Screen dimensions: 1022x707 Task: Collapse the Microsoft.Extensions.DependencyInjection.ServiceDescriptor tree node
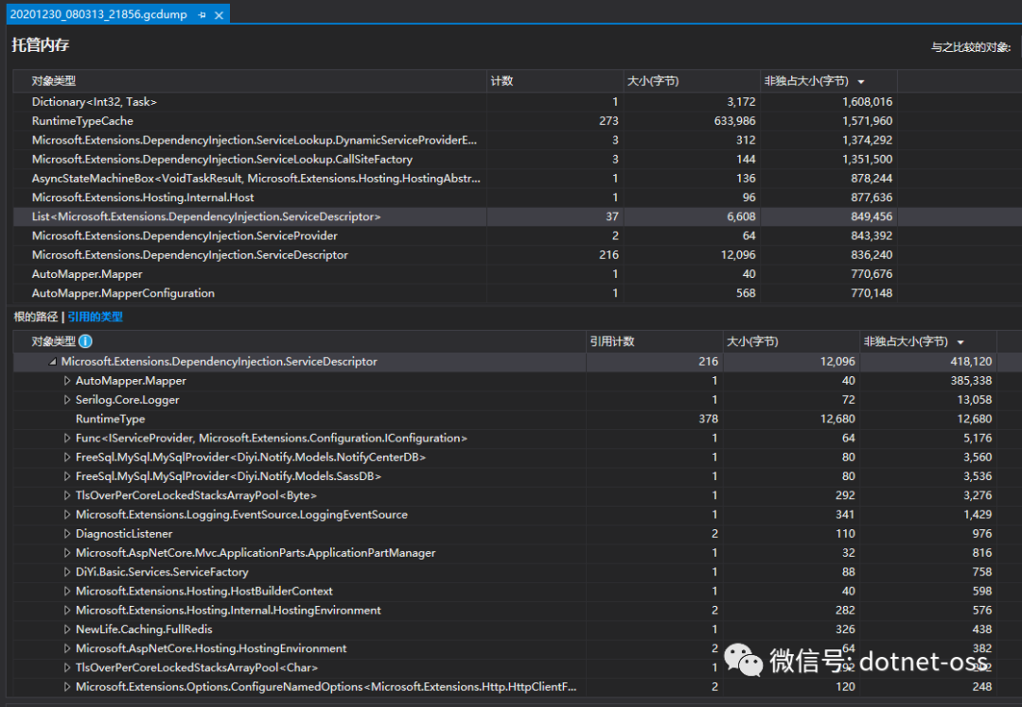click(x=52, y=361)
